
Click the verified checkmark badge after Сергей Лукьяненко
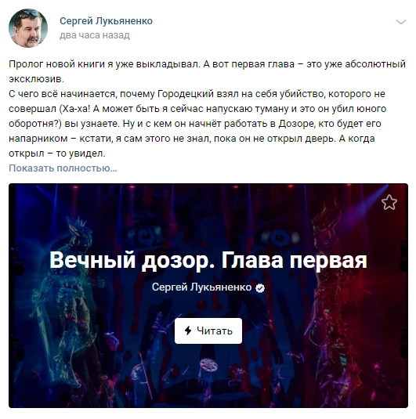(260, 288)
